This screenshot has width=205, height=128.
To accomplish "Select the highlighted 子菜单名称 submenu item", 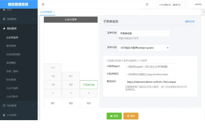I will (89, 85).
